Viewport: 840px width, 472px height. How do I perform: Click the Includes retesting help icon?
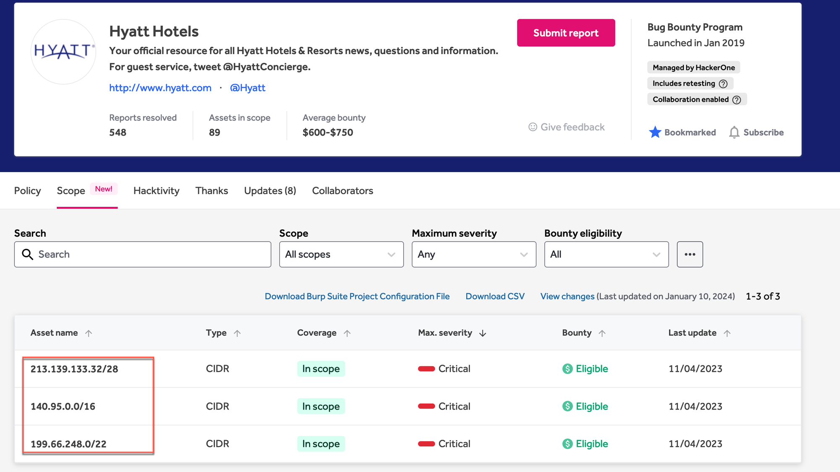[723, 83]
